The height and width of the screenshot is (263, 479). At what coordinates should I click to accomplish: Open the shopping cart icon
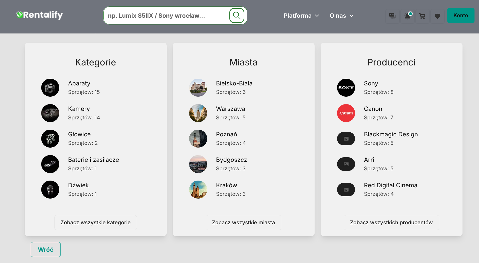tap(422, 16)
